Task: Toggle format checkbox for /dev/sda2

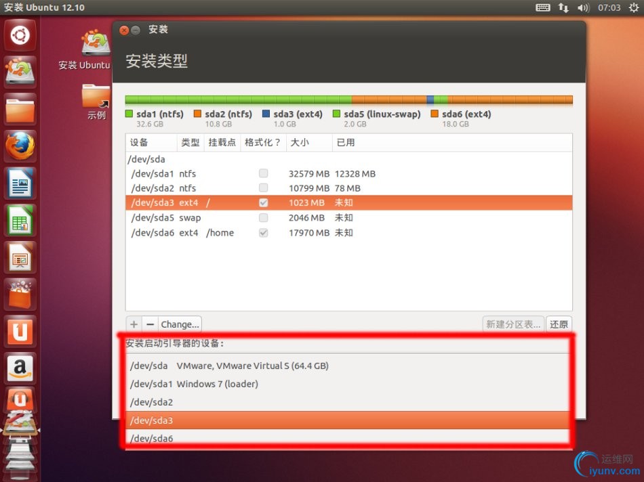Action: [x=263, y=188]
